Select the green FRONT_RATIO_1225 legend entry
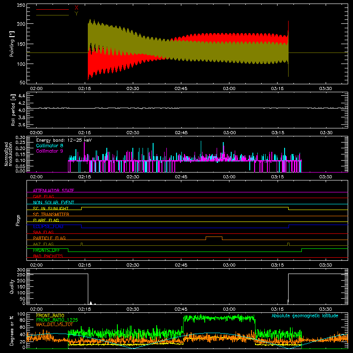The width and height of the screenshot is (353, 353). [57, 320]
